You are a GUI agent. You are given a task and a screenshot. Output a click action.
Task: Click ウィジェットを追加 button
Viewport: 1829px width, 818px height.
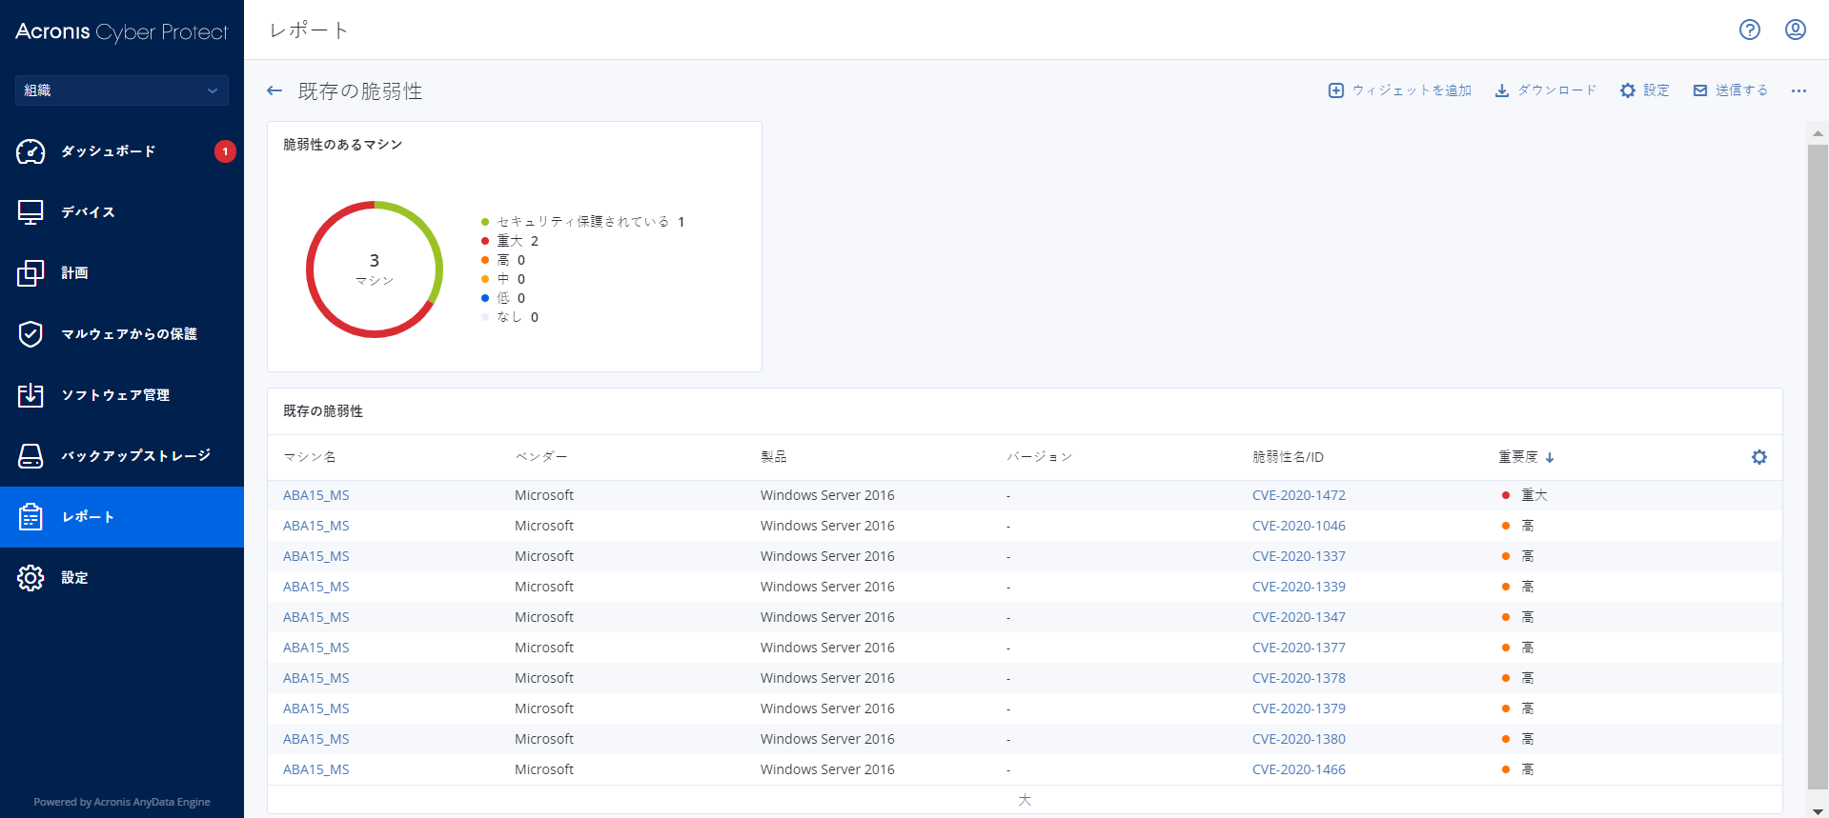tap(1399, 90)
